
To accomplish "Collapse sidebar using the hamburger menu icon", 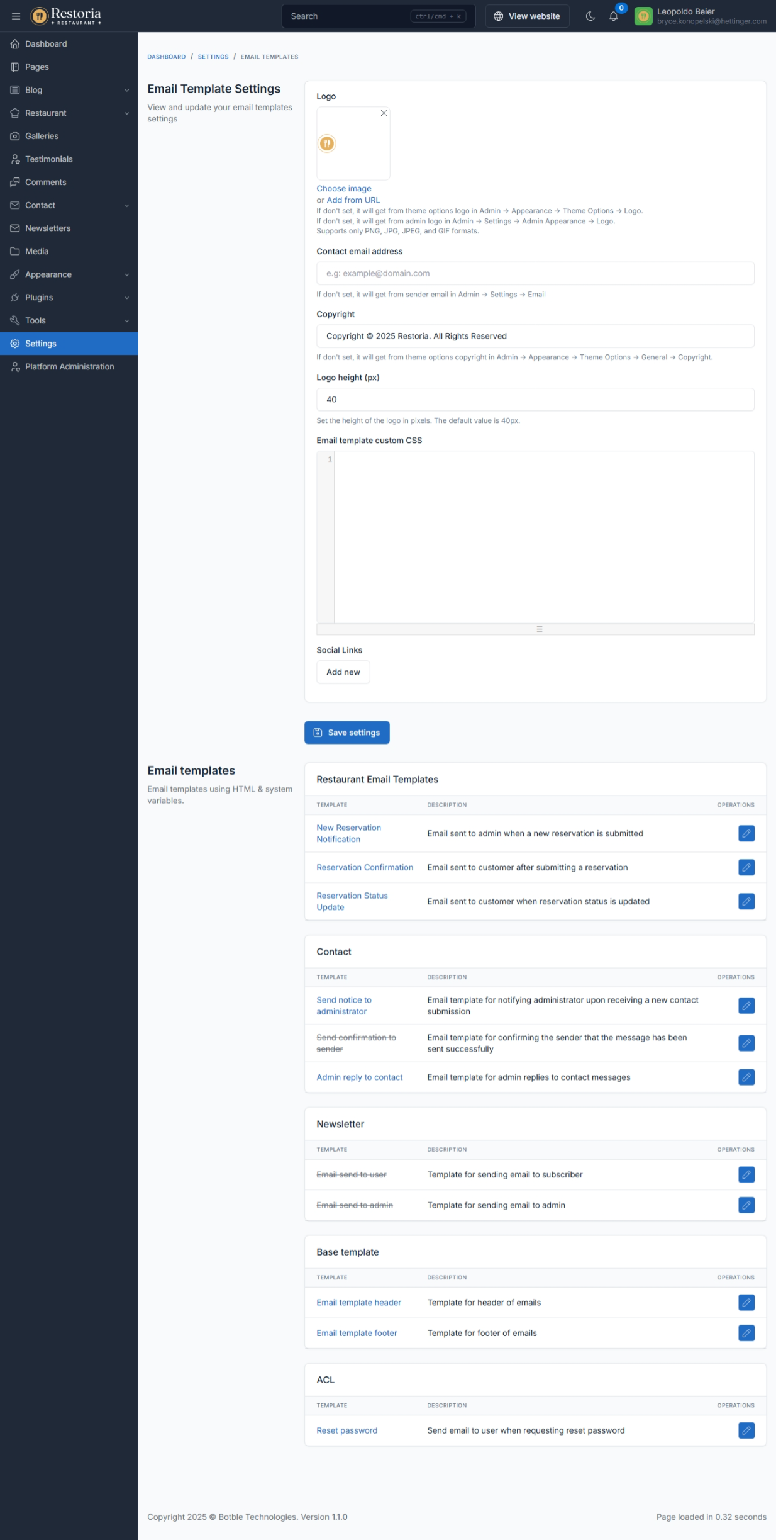I will click(16, 16).
